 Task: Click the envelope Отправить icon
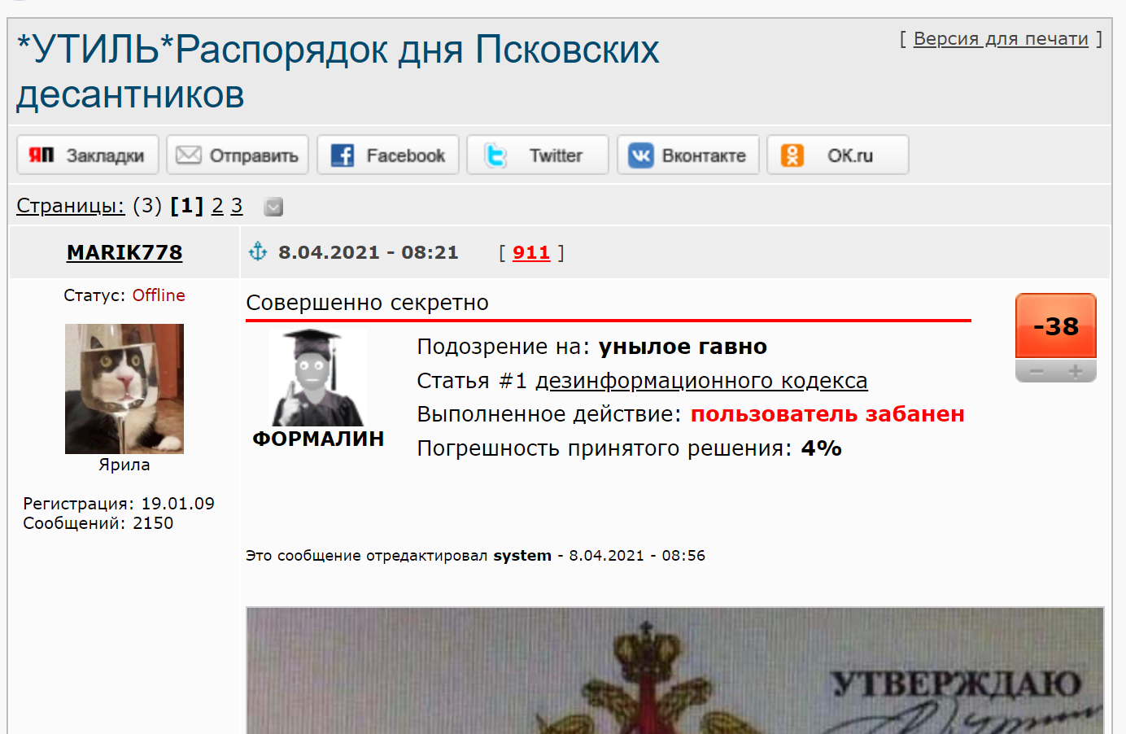point(188,155)
